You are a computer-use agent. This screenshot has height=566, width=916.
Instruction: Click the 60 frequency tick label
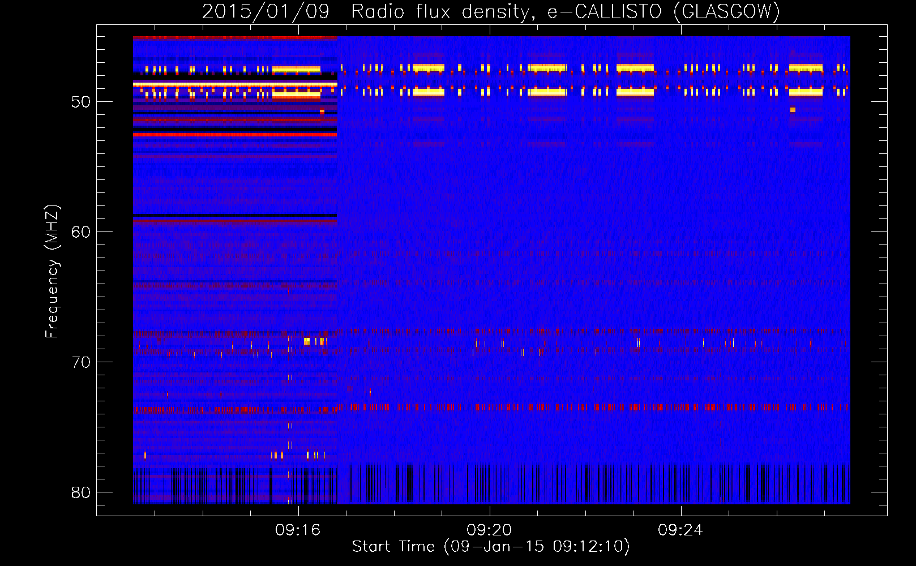[81, 232]
